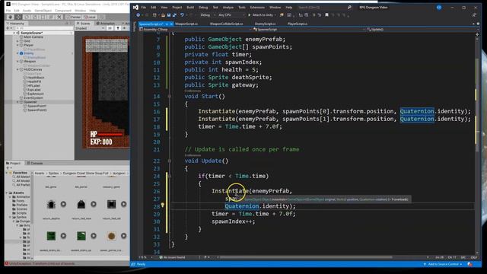Click the red error icon in Unity's status bar

pyautogui.click(x=7, y=263)
